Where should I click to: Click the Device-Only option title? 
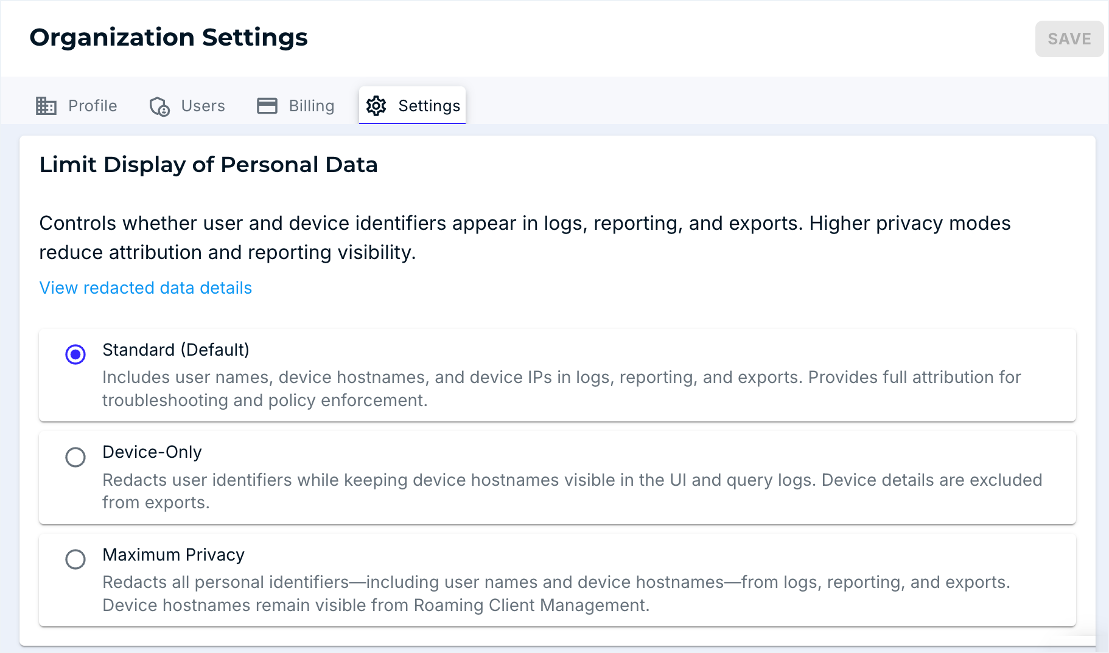tap(152, 452)
